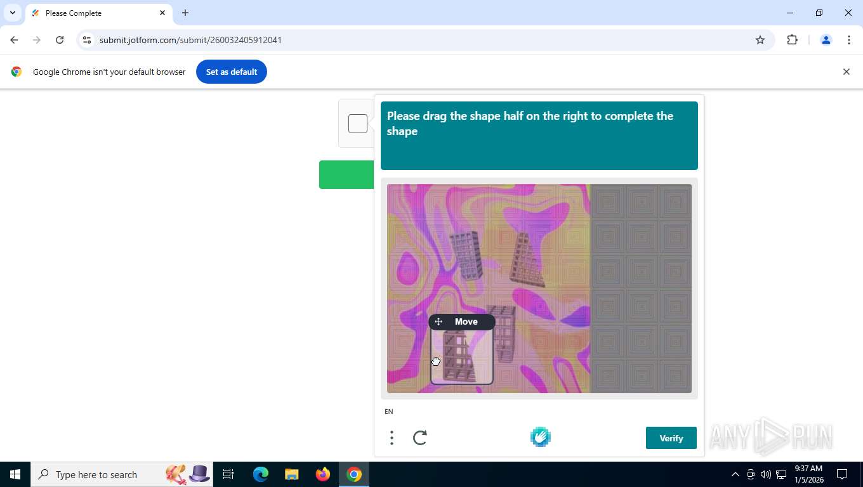The width and height of the screenshot is (863, 487).
Task: Dismiss the default browser notification bar
Action: coord(846,72)
